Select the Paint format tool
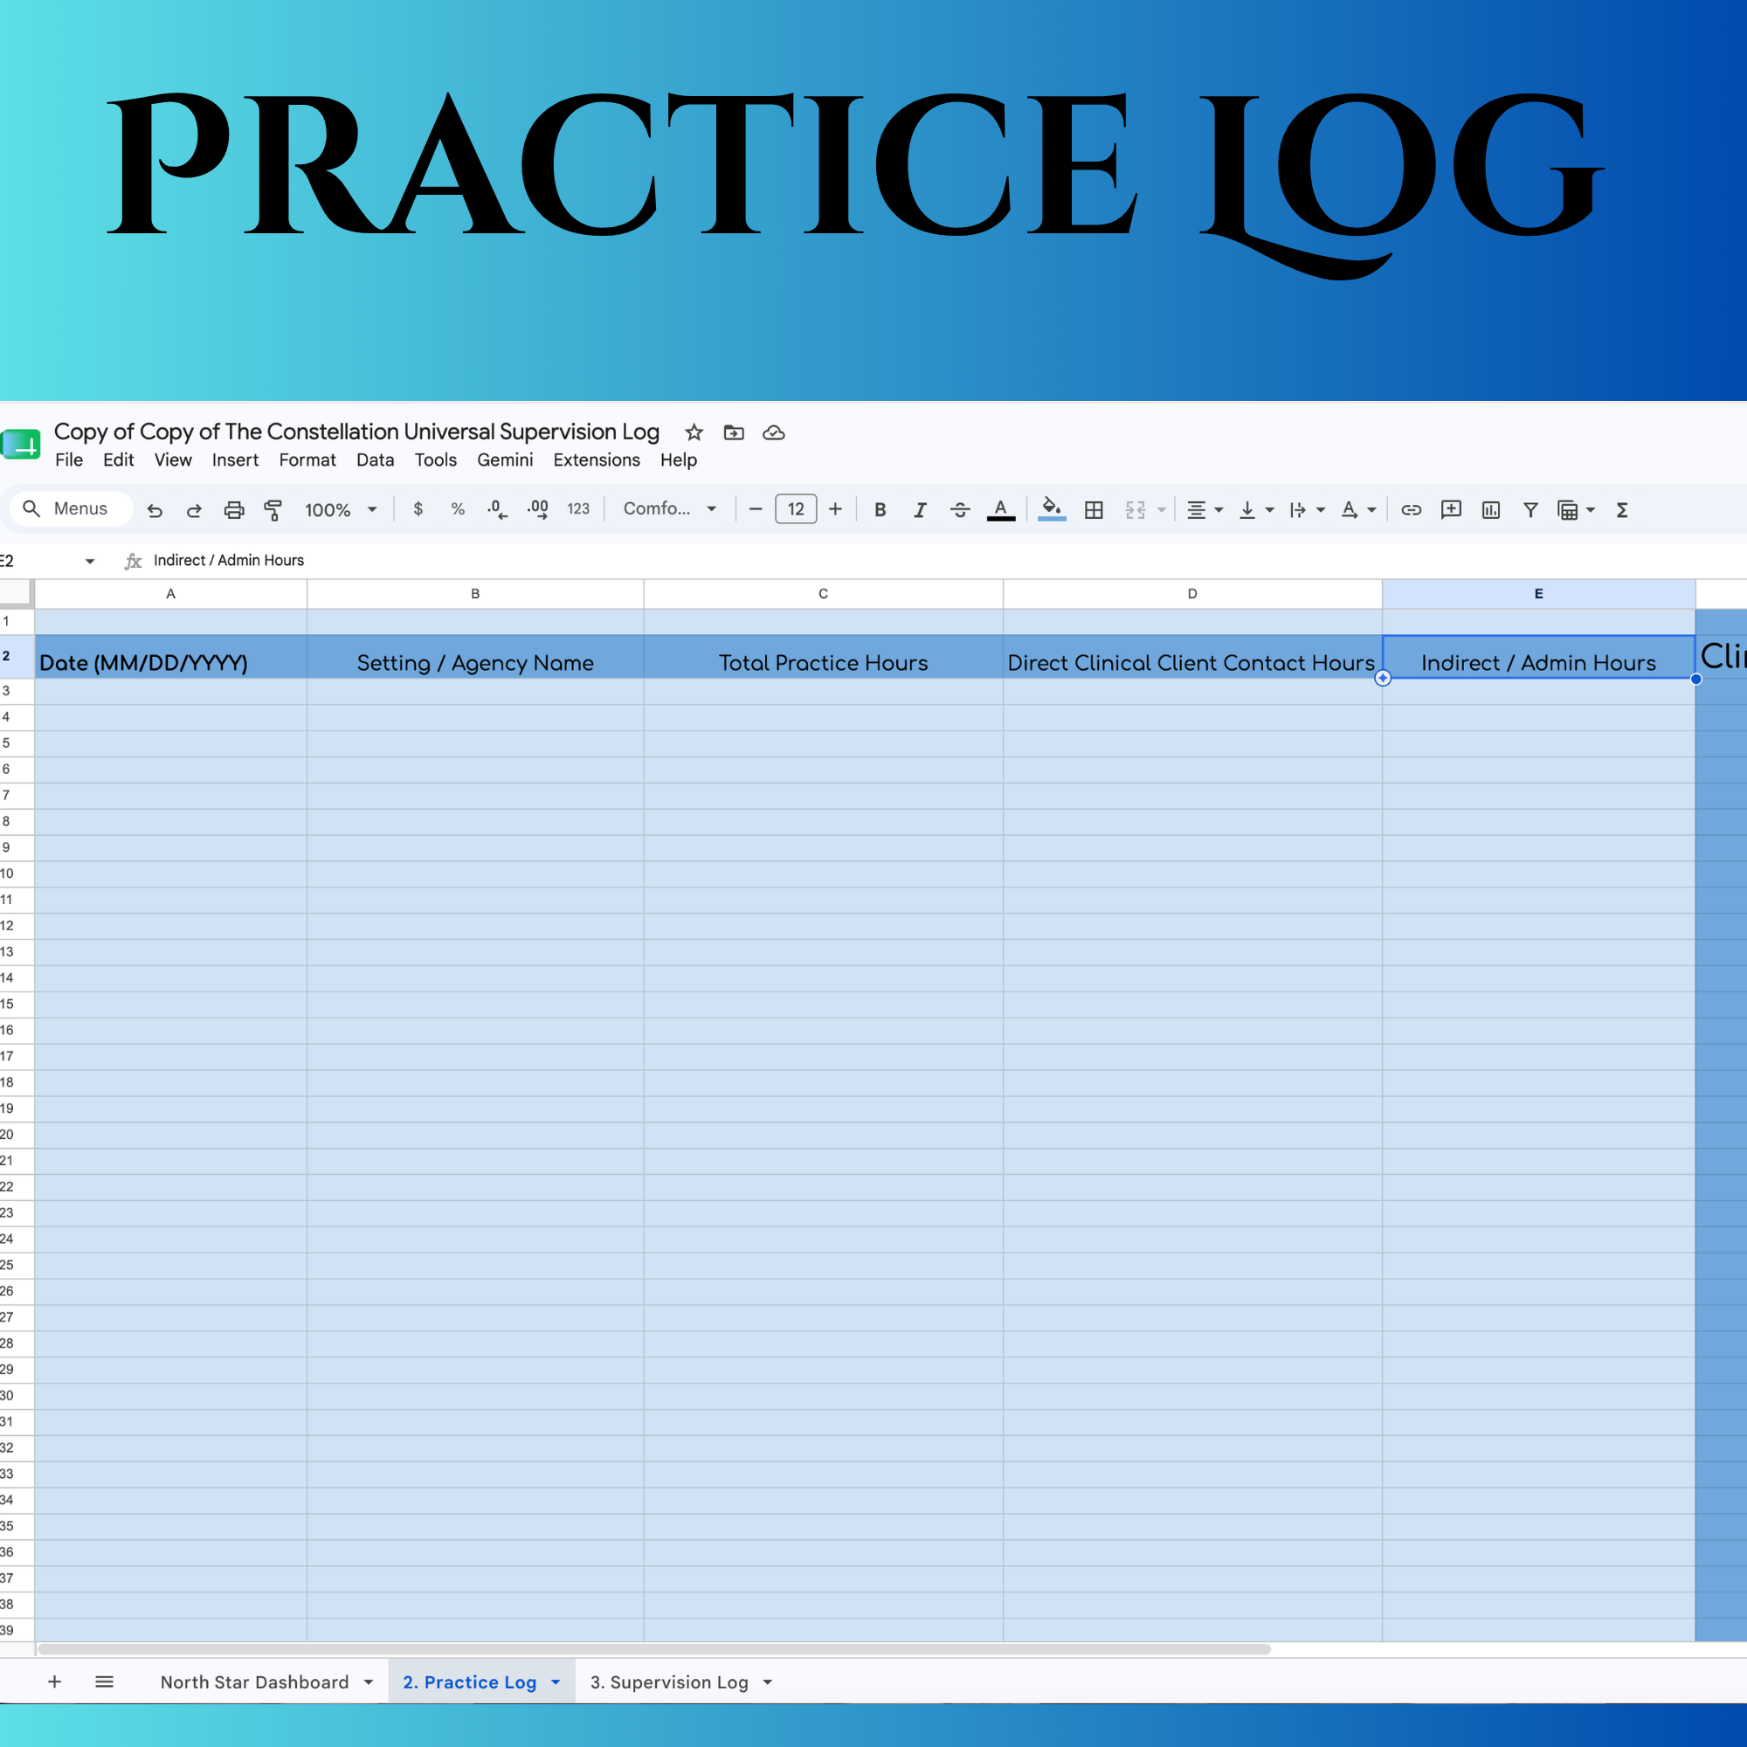The height and width of the screenshot is (1747, 1747). point(273,510)
